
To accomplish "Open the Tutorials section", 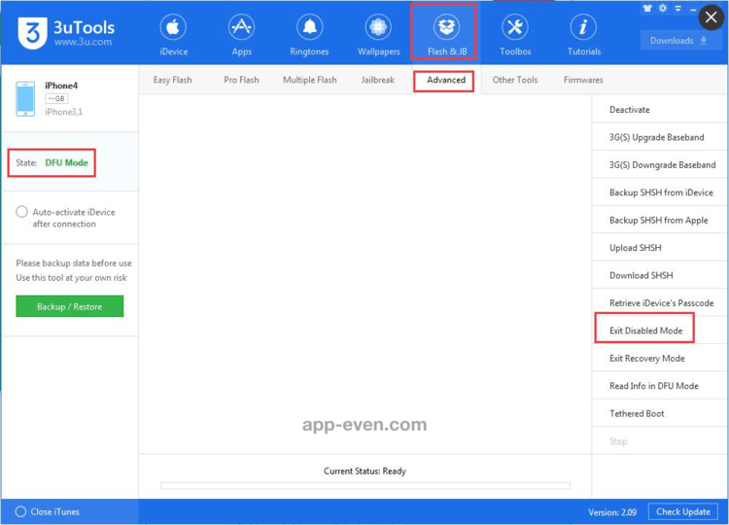I will (x=583, y=35).
